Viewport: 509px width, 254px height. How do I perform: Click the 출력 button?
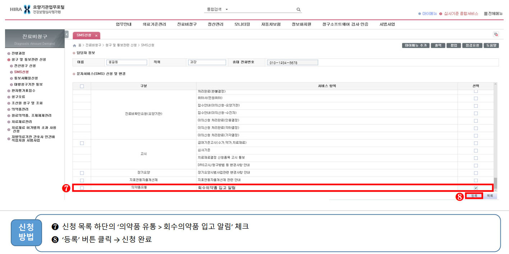(438, 45)
